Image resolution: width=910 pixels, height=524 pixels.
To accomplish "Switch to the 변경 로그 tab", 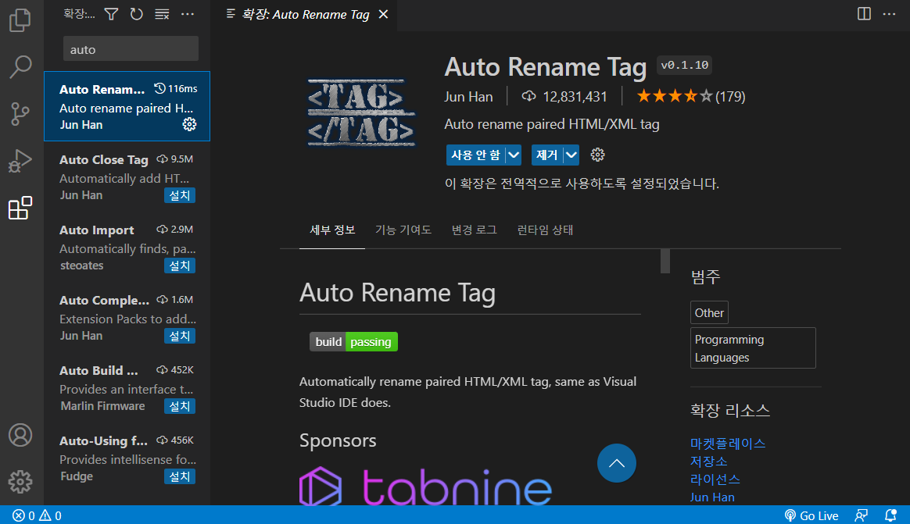I will [474, 230].
